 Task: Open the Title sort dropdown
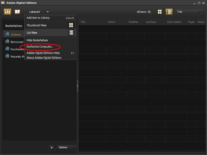coord(189,12)
